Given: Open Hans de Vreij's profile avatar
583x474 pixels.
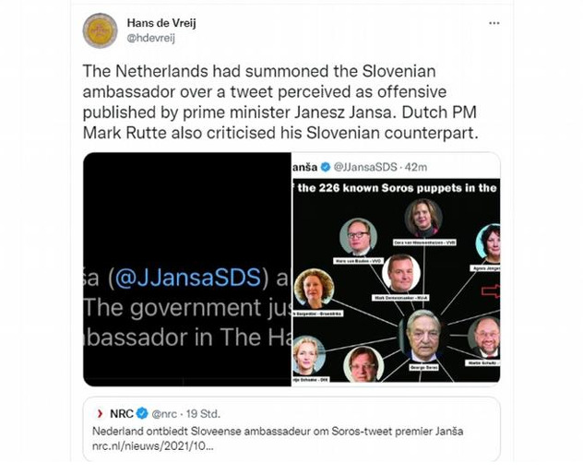Looking at the screenshot, I should click(x=100, y=30).
